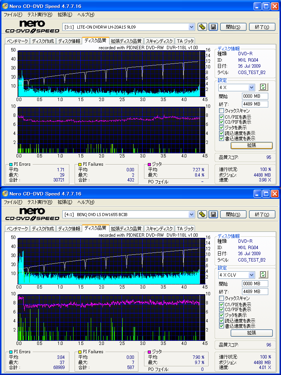Click the save floppy icon in the LITE-ON window

(x=213, y=27)
